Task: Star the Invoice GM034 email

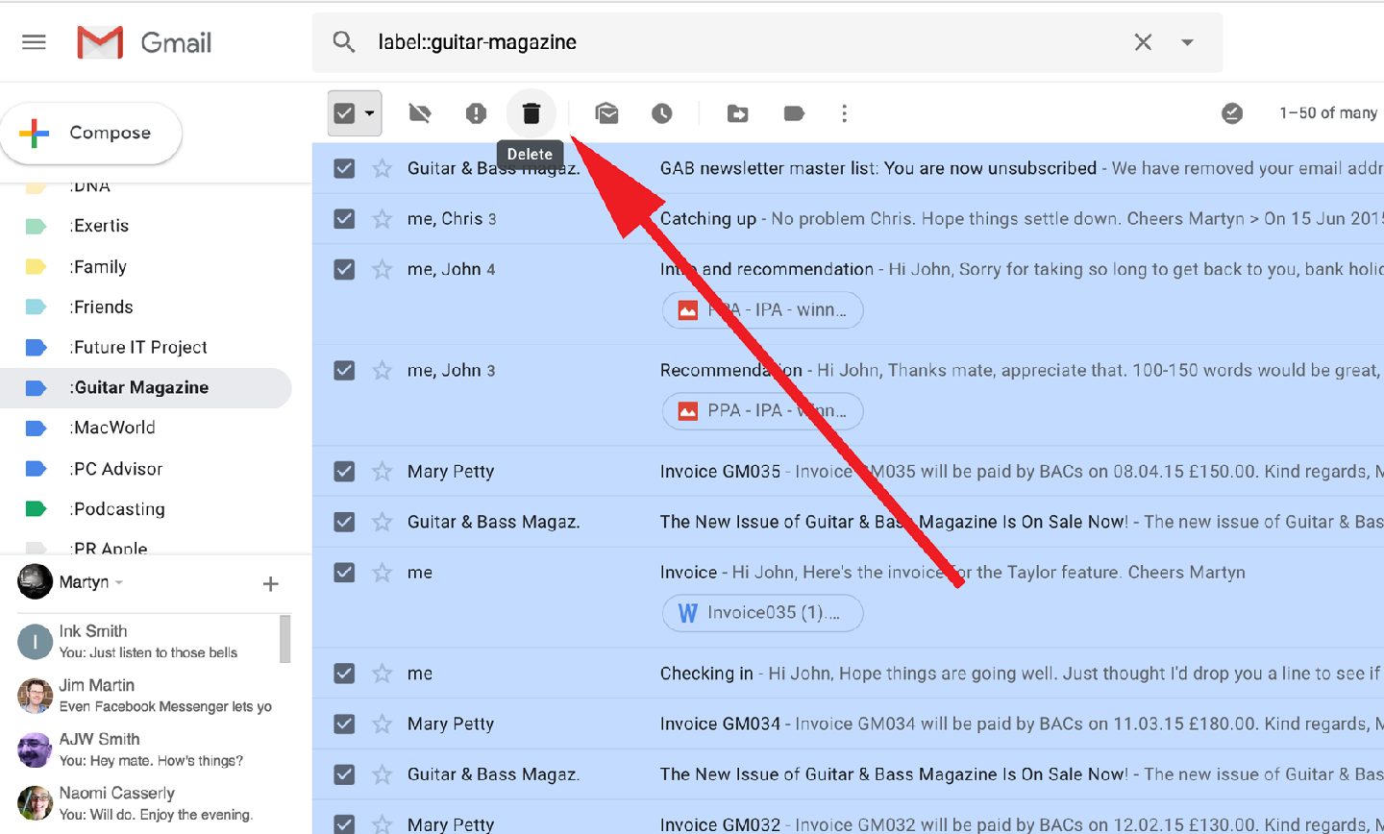Action: (x=383, y=724)
